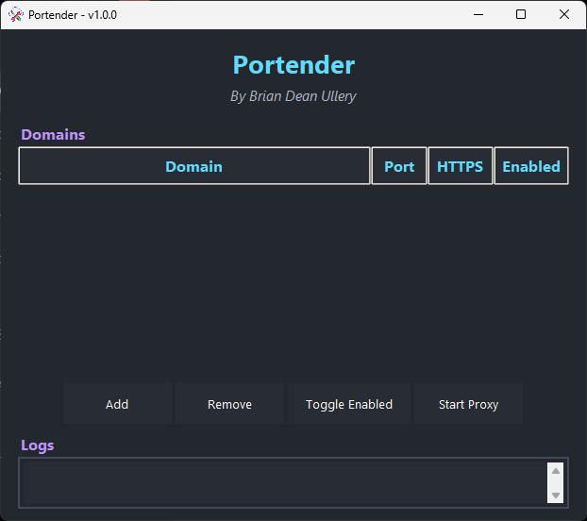This screenshot has width=587, height=521.
Task: Click inside the Logs text box
Action: [x=283, y=482]
